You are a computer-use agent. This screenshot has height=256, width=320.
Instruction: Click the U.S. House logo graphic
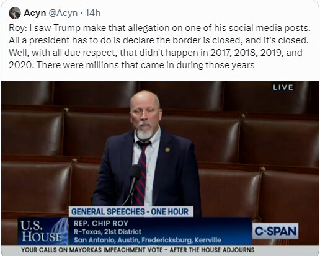(x=43, y=231)
